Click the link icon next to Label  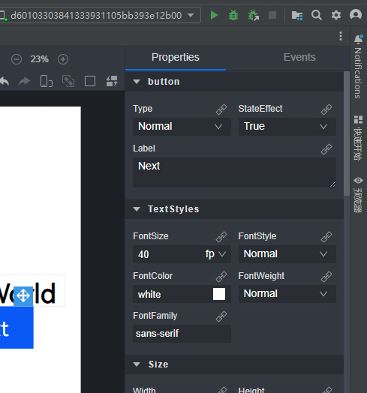pos(326,149)
